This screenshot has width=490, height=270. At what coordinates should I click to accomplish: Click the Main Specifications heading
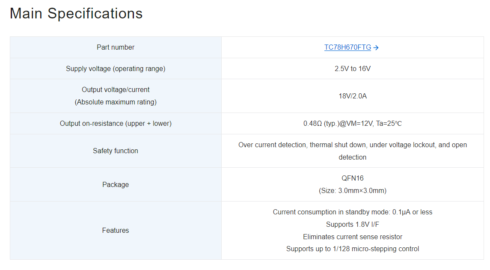76,13
